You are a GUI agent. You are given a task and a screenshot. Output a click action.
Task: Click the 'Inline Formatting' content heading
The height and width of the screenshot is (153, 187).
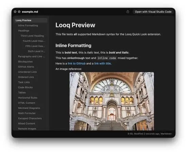point(73,46)
